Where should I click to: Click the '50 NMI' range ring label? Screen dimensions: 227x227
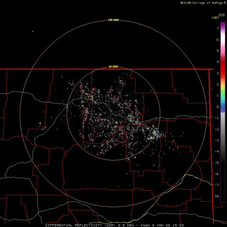coord(113,67)
